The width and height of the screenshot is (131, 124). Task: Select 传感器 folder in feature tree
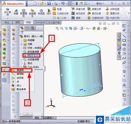31,40
